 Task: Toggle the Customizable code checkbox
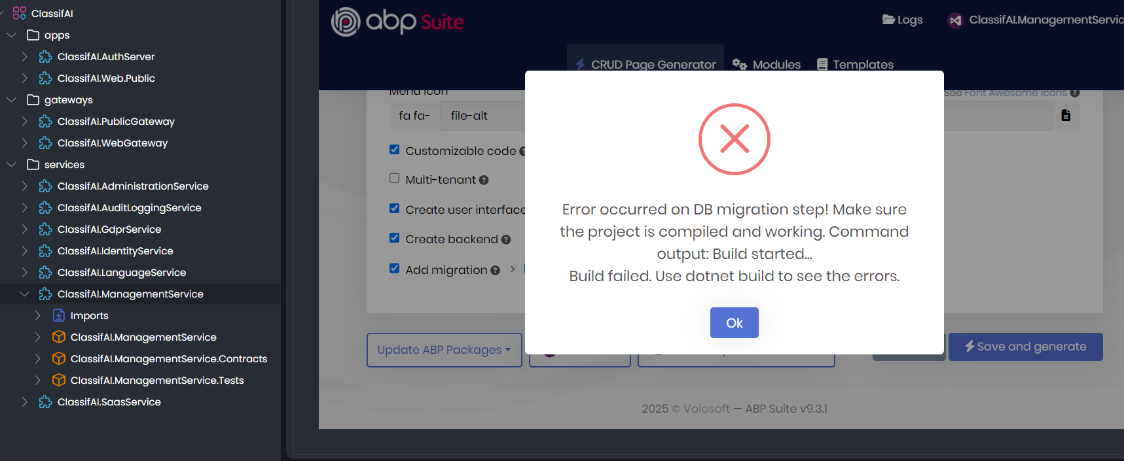[x=394, y=150]
